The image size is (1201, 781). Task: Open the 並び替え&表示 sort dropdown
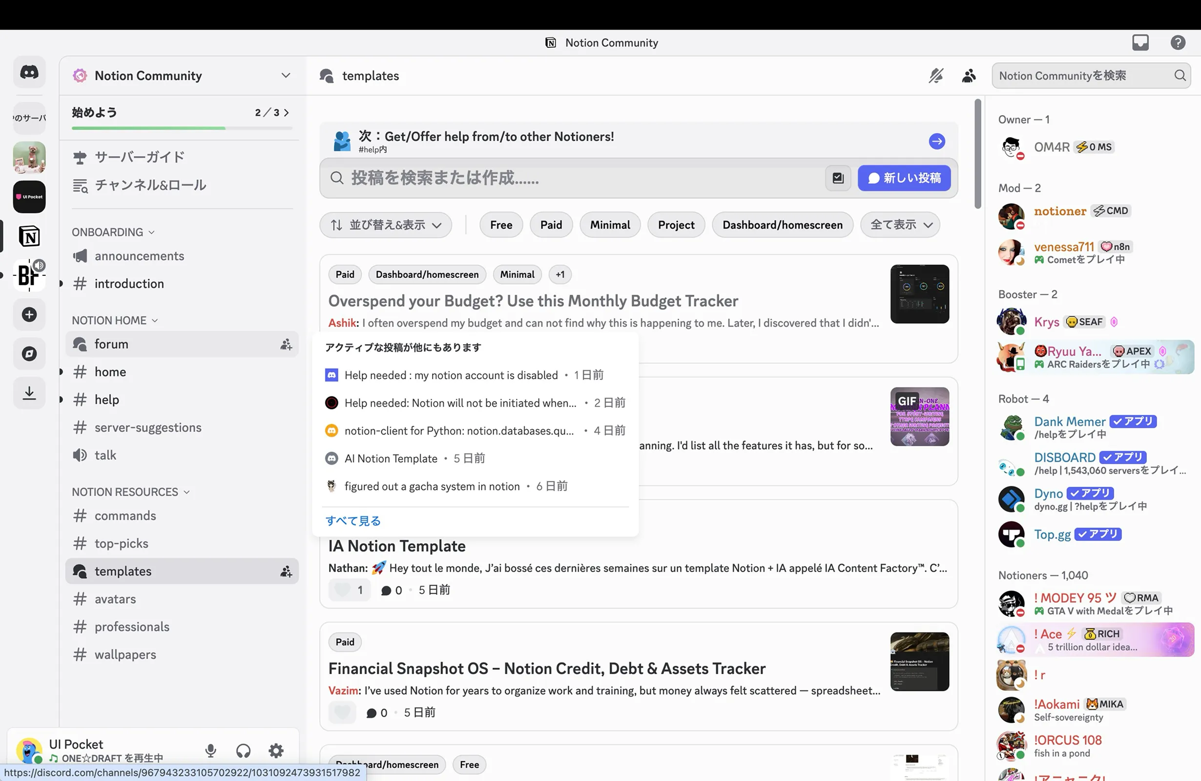(x=386, y=225)
